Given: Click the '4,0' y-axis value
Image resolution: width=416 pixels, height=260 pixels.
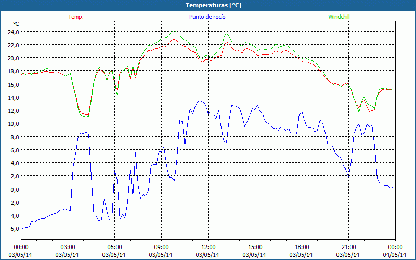Looking at the screenshot, I should point(15,163).
